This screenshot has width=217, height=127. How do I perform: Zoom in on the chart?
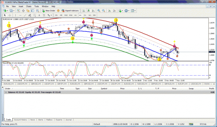[x=99, y=11]
